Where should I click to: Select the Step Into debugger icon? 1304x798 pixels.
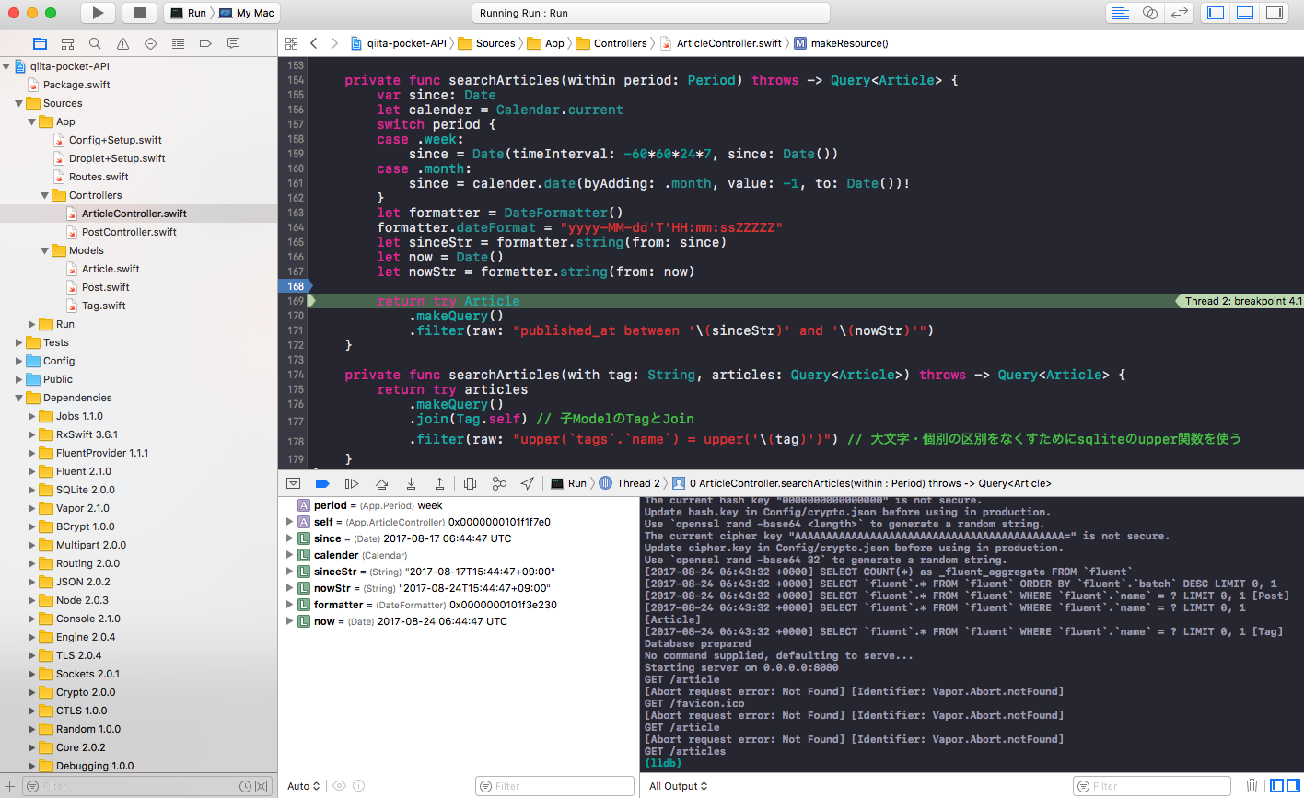click(x=412, y=482)
